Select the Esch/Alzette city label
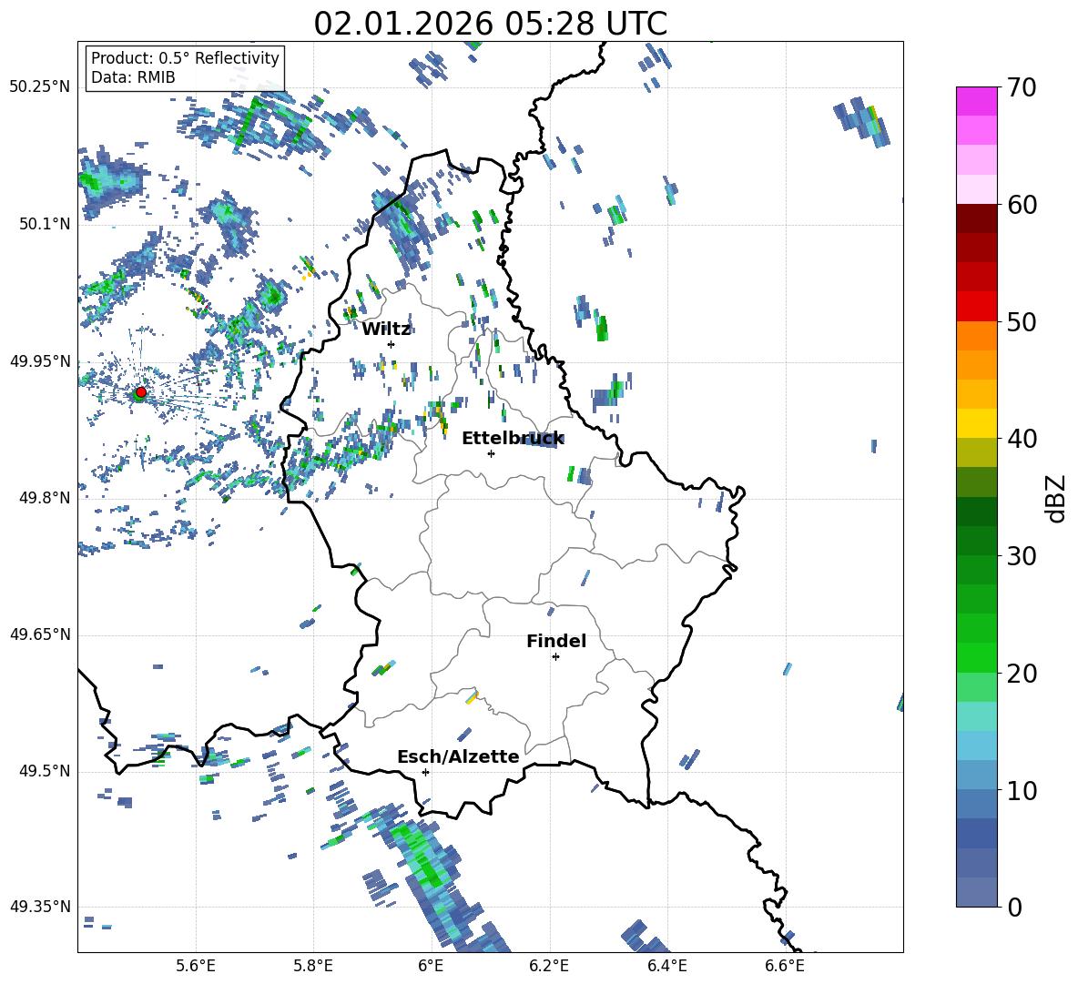 coord(458,756)
